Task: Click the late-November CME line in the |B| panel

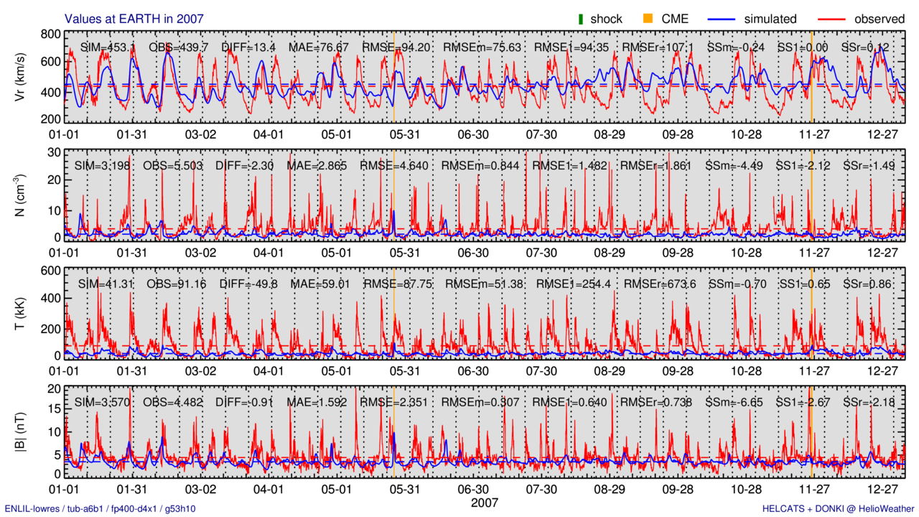Action: click(x=811, y=431)
